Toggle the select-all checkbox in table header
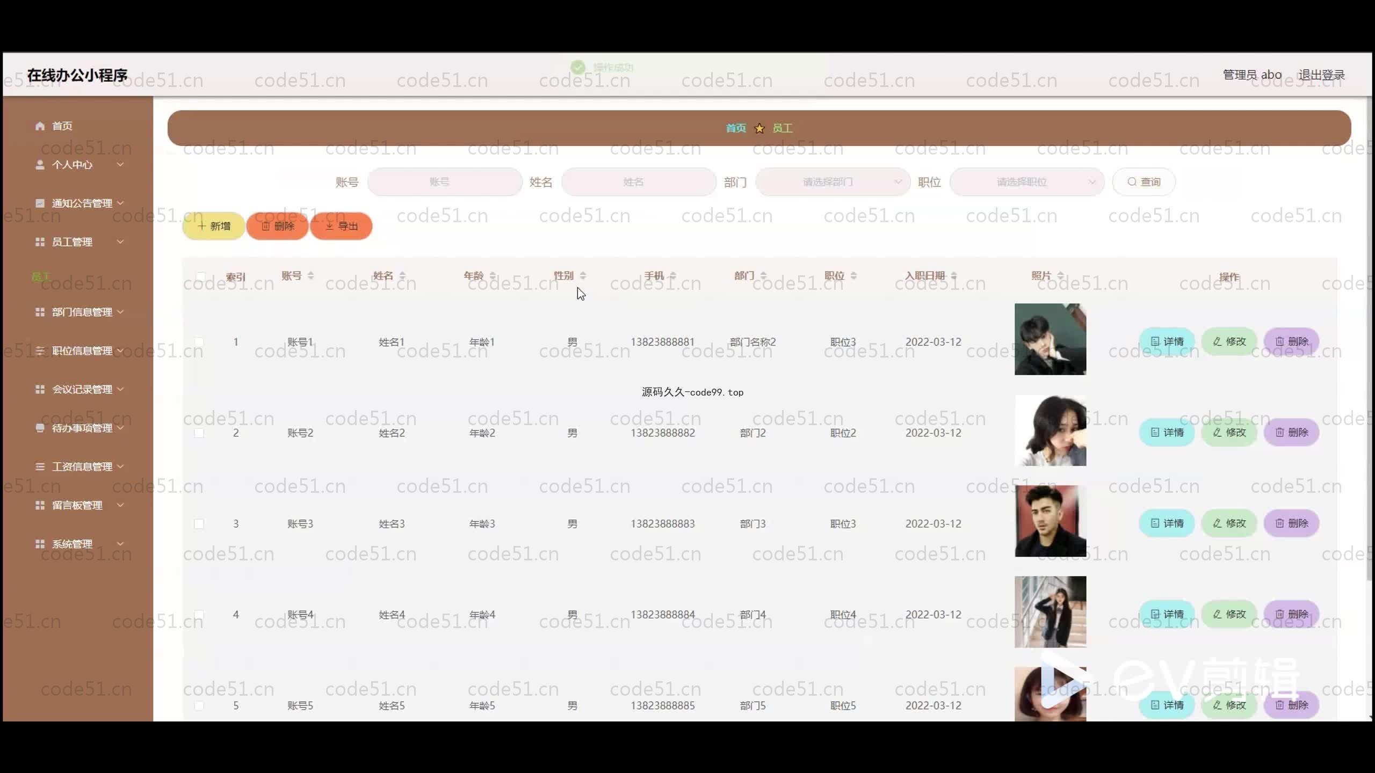The width and height of the screenshot is (1375, 773). coord(200,277)
